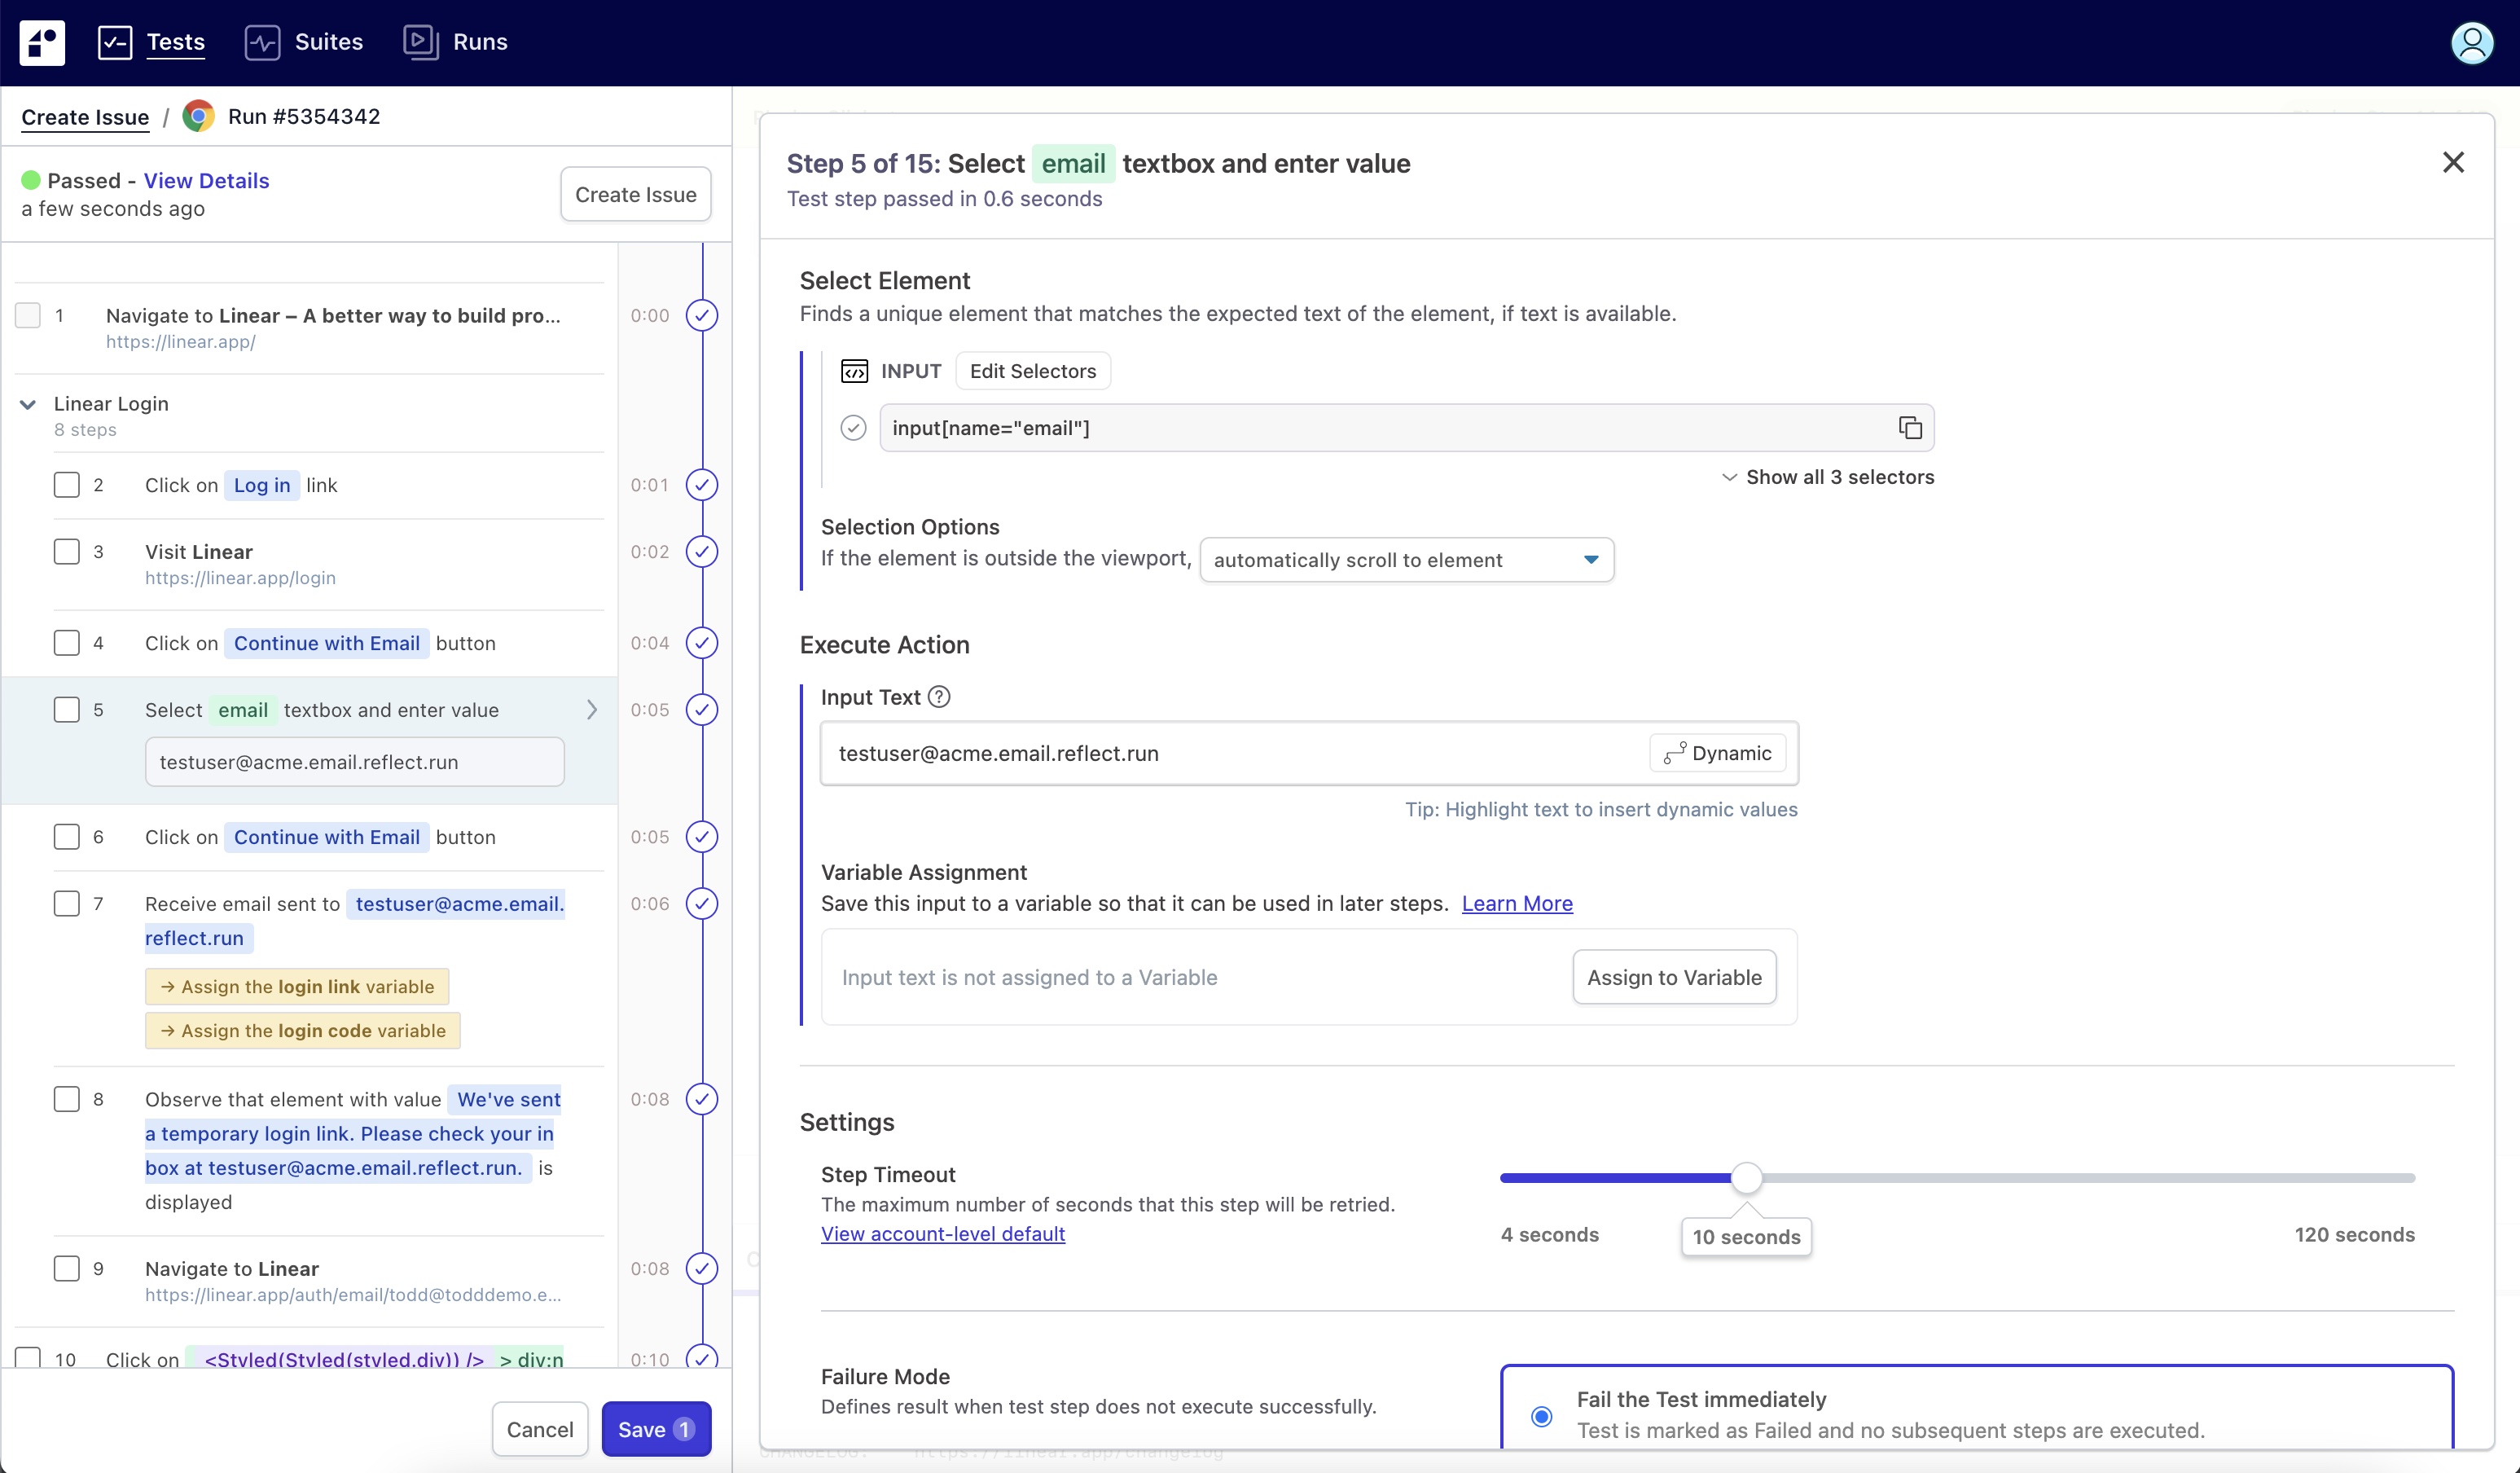
Task: Click the selector validation checkmark icon
Action: pyautogui.click(x=853, y=428)
